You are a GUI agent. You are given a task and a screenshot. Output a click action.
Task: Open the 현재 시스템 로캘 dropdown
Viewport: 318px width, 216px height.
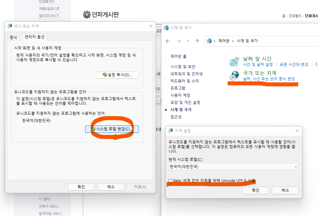click(233, 167)
